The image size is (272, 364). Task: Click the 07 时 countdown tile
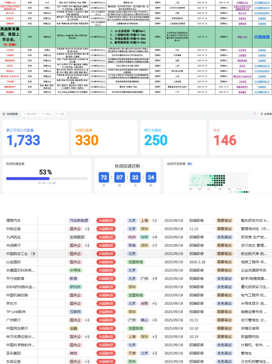119,178
